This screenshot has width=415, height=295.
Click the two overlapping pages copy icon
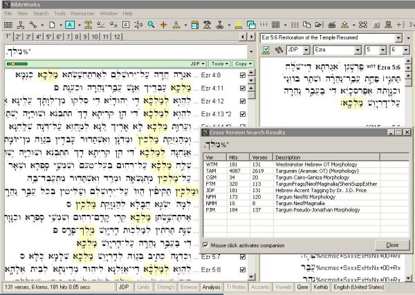(x=306, y=25)
